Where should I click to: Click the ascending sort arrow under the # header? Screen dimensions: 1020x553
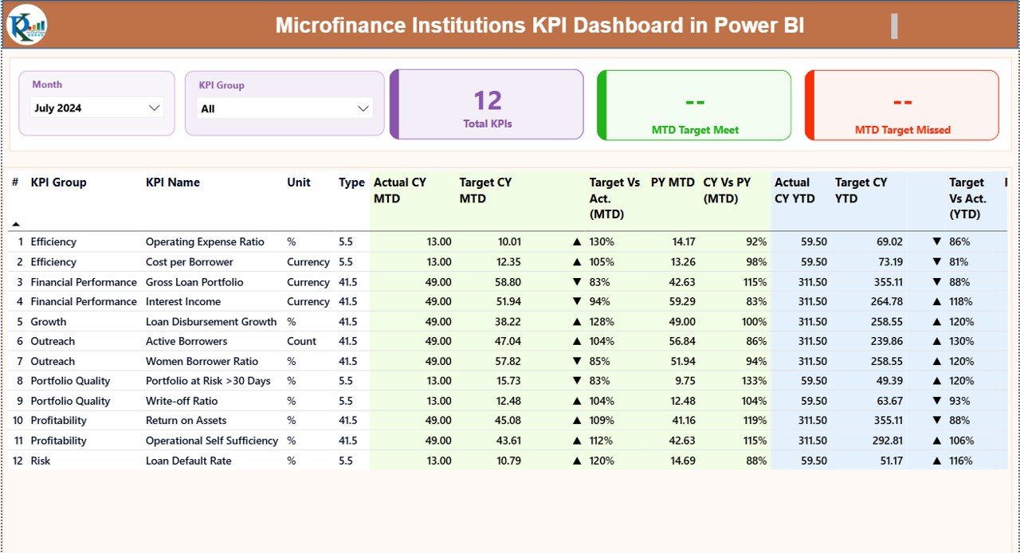click(x=14, y=224)
